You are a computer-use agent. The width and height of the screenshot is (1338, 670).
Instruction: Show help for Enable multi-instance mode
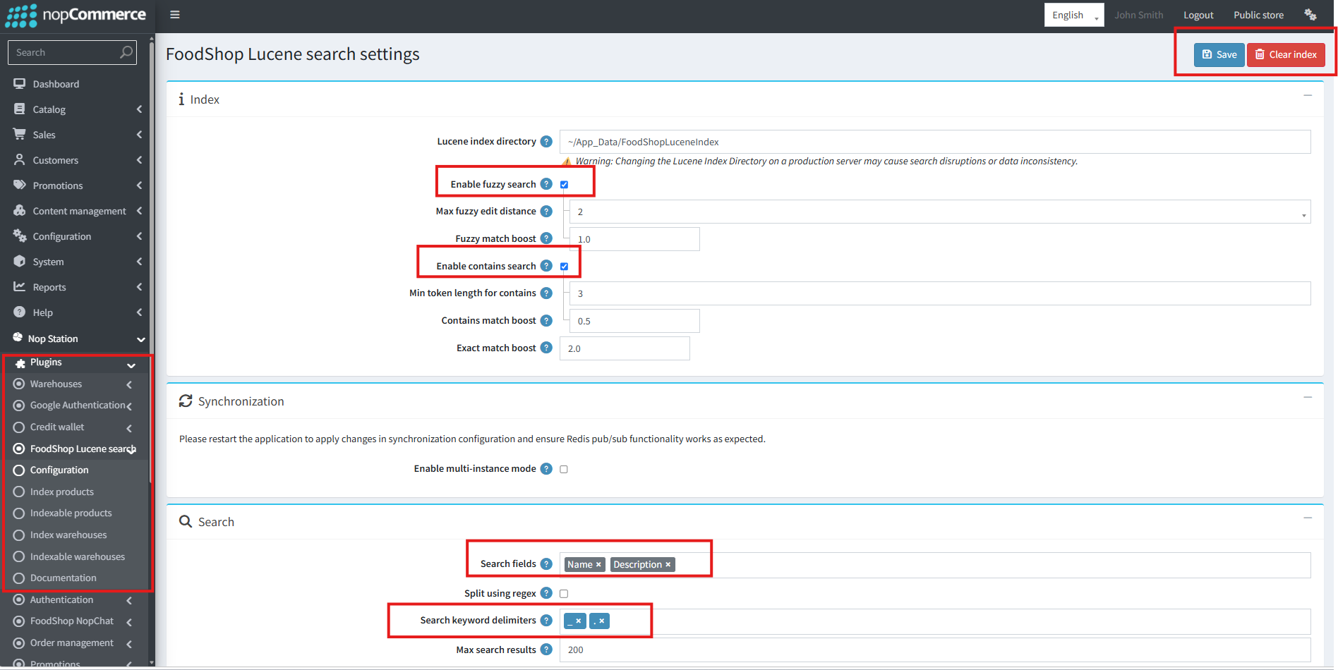click(x=546, y=469)
